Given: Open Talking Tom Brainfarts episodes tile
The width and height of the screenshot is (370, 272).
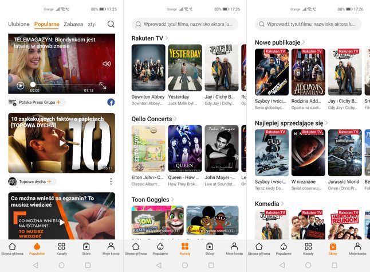Looking at the screenshot, I should [158, 220].
